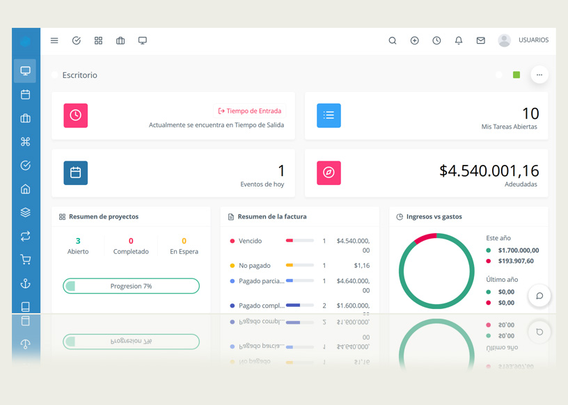This screenshot has width=568, height=405.
Task: Select the En Espera projects count
Action: pos(184,241)
